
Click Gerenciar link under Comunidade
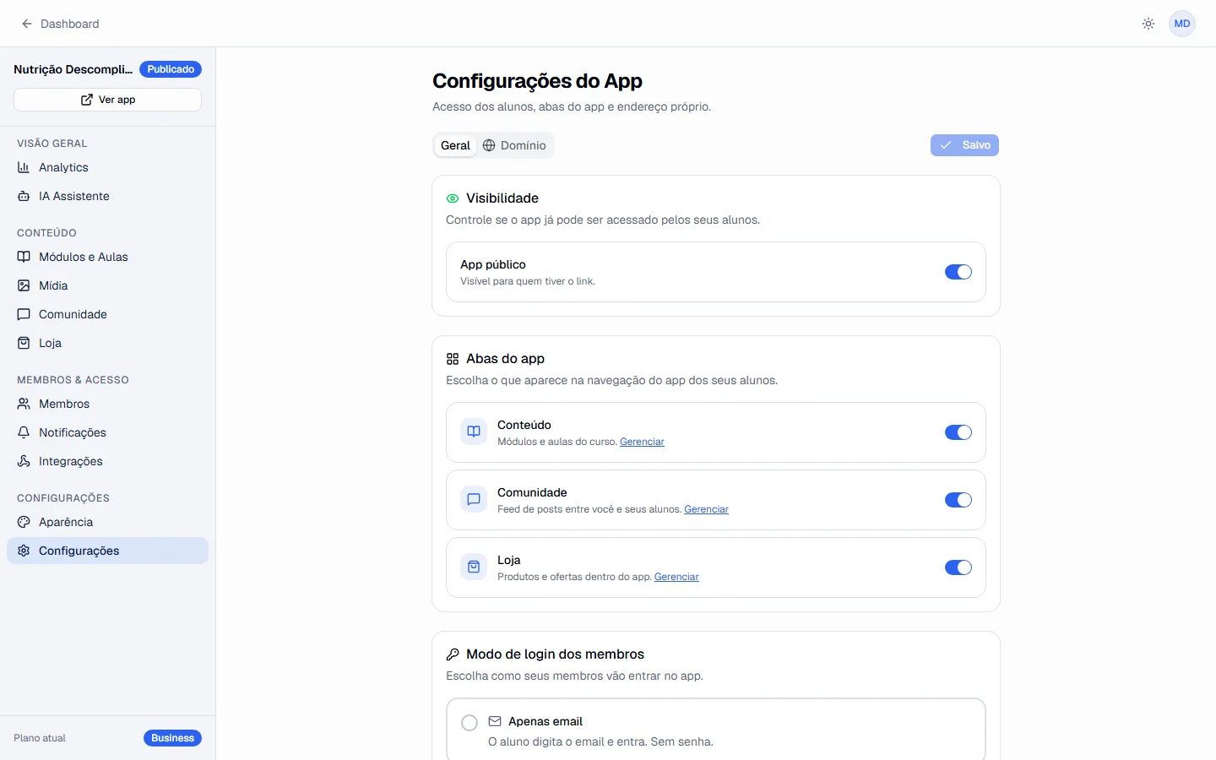tap(706, 509)
